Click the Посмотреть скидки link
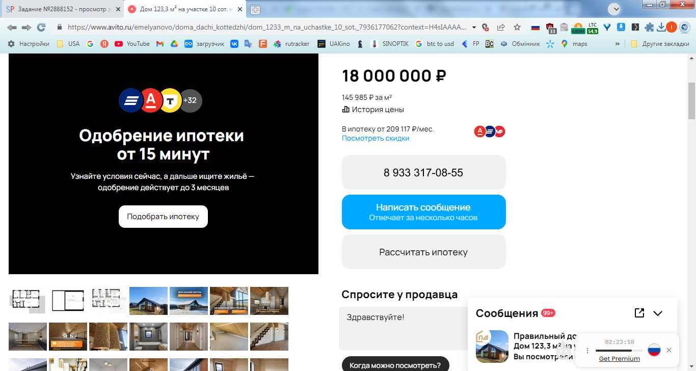Viewport: 696px width, 371px height. (x=376, y=138)
